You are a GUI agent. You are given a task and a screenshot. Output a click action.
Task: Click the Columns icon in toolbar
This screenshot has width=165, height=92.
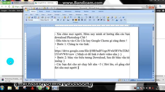pyautogui.click(x=90, y=17)
